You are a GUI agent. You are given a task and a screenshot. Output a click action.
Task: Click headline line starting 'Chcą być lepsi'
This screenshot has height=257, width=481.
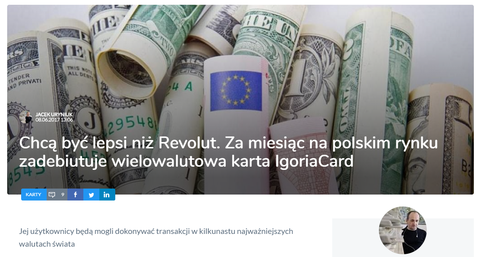pyautogui.click(x=229, y=143)
